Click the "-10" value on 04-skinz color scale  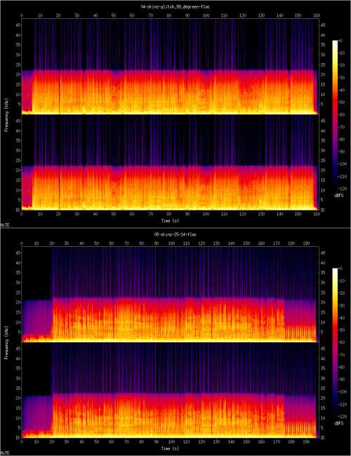(343, 53)
